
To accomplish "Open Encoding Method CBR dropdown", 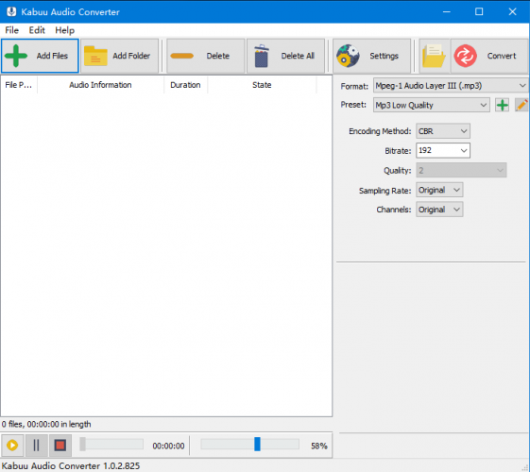I will click(443, 131).
